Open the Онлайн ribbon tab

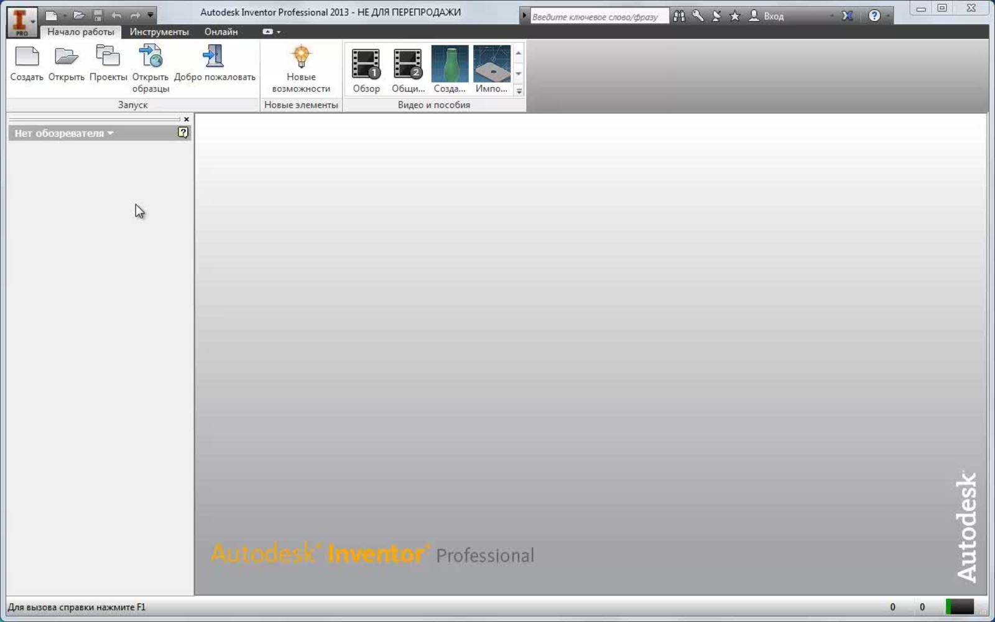click(221, 32)
